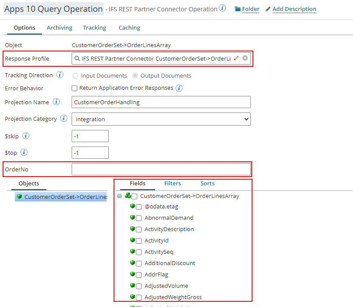Image resolution: width=353 pixels, height=307 pixels.
Task: Click the Add Description link
Action: coord(294,9)
